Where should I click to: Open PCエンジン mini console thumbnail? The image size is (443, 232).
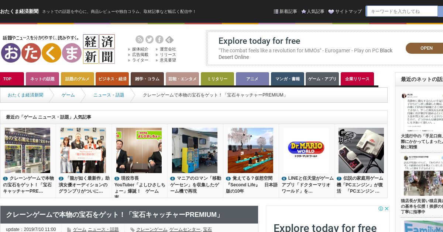click(x=361, y=150)
